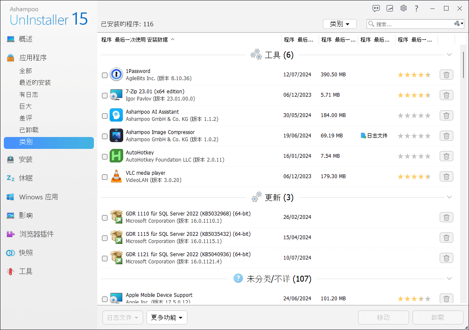
Task: Click trash icon for GDR 1110 SQL Server
Action: [x=446, y=217]
